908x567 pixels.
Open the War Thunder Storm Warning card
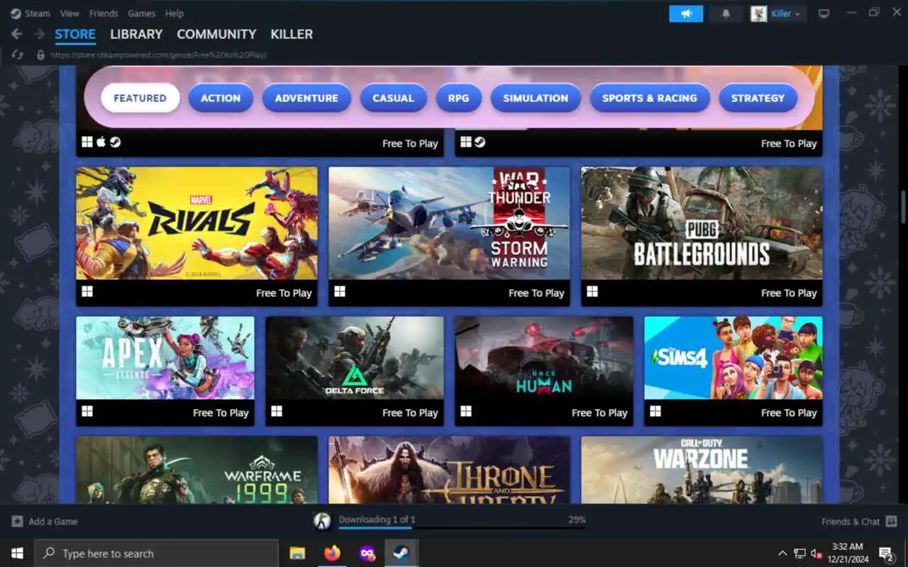449,237
